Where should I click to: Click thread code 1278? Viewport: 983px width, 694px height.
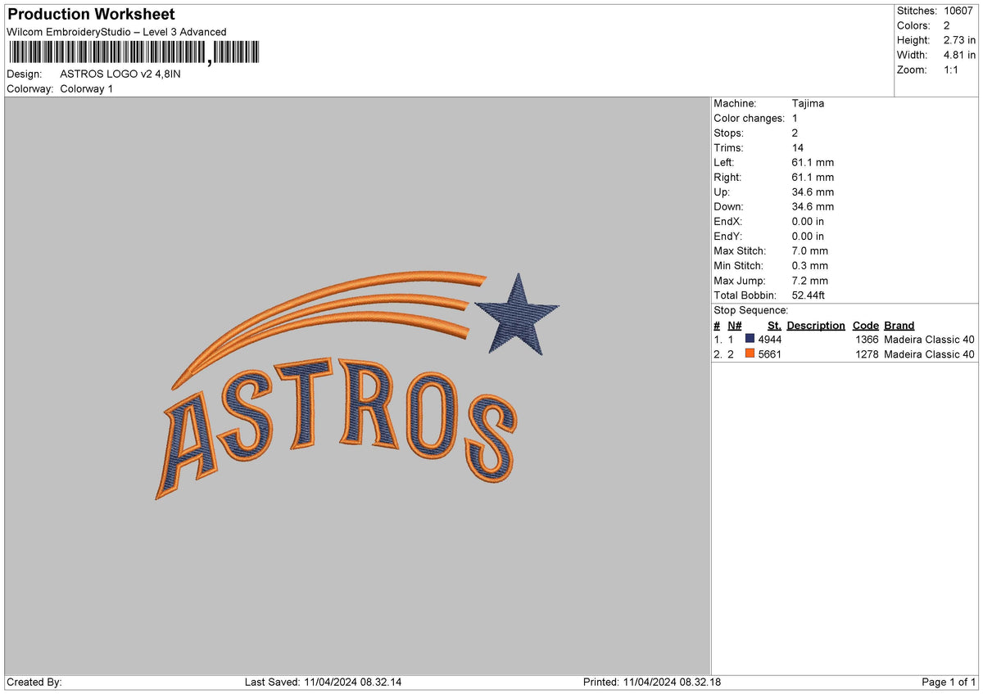point(867,354)
